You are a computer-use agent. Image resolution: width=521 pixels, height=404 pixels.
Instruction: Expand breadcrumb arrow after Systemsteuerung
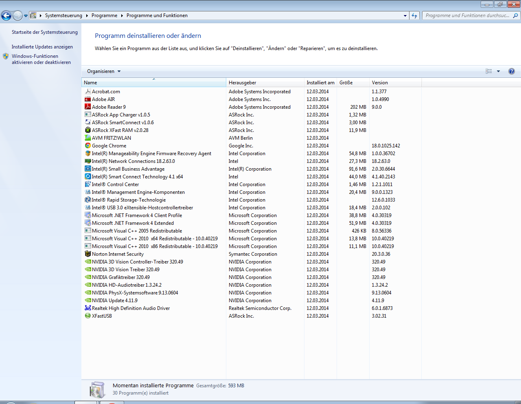[x=87, y=15]
